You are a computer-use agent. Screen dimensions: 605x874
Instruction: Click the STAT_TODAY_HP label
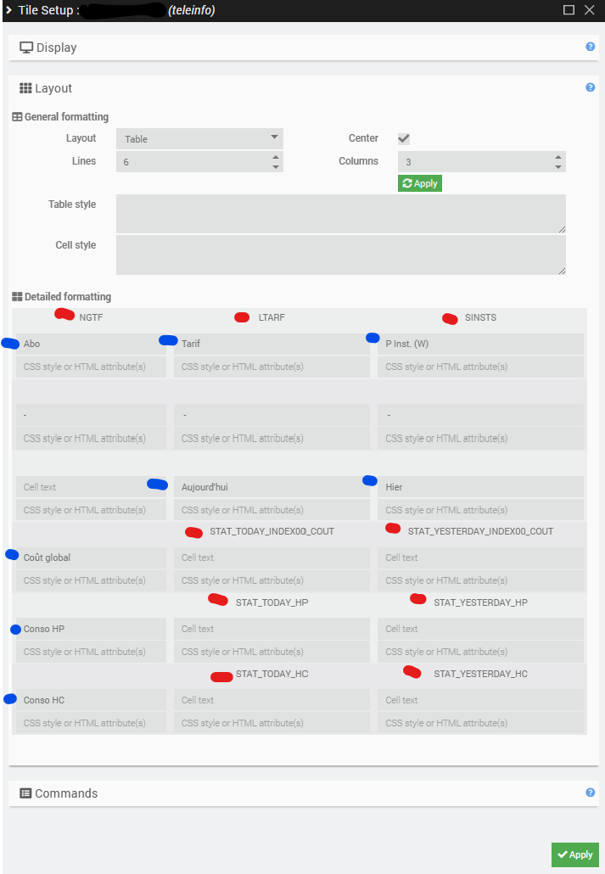[272, 602]
